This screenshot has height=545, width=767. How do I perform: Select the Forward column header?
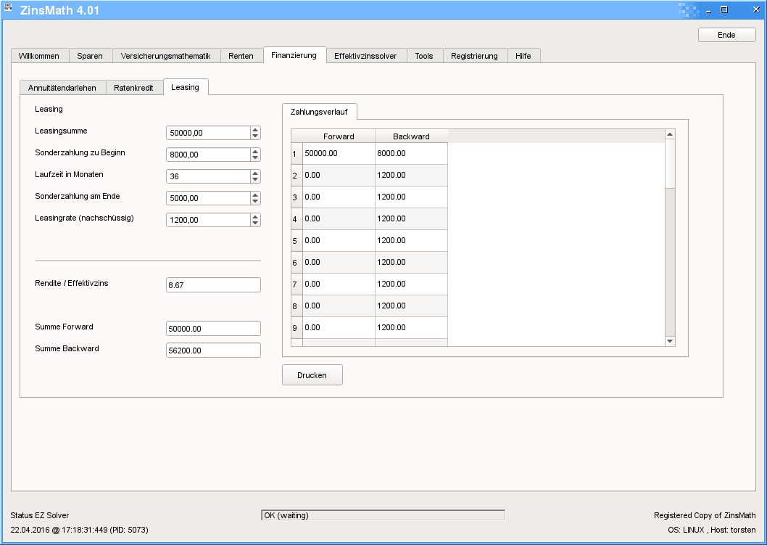(339, 136)
